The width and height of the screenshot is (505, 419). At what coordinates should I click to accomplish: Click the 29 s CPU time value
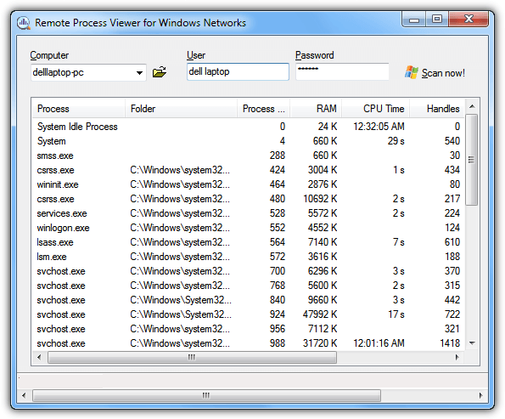pyautogui.click(x=396, y=141)
